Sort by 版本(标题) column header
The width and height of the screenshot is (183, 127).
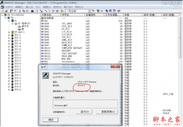pyautogui.click(x=152, y=15)
